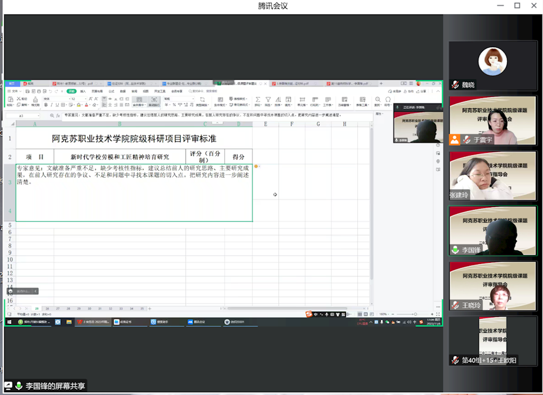Screen dimensions: 543x395
Task: Open the 数据 (Data) ribbon tab
Action: point(123,91)
